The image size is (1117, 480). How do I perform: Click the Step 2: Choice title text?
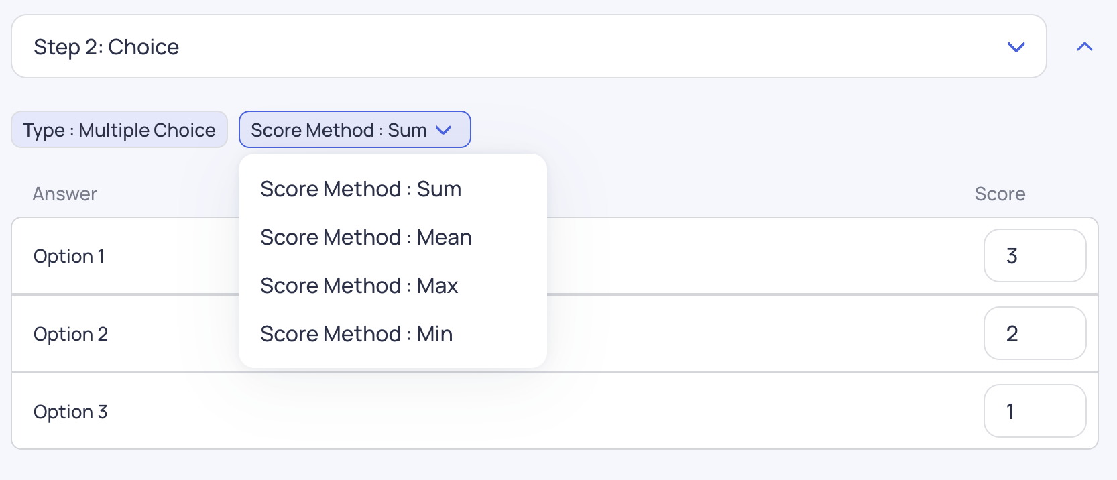point(107,47)
